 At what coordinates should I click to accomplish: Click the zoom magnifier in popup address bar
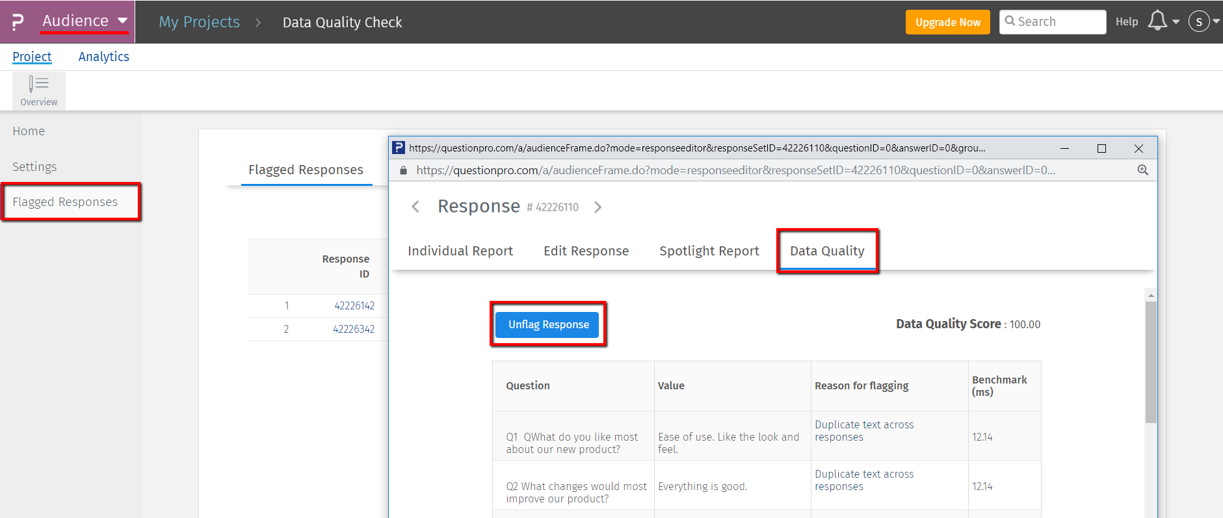[x=1142, y=170]
